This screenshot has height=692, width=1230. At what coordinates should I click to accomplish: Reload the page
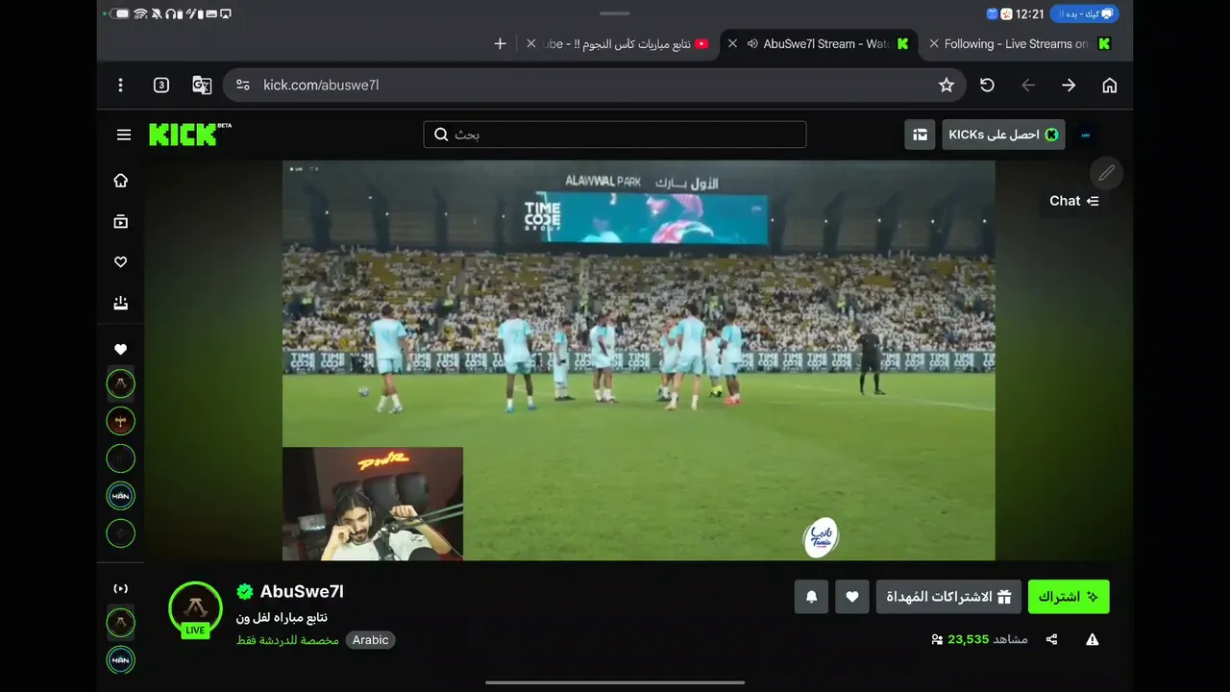987,85
